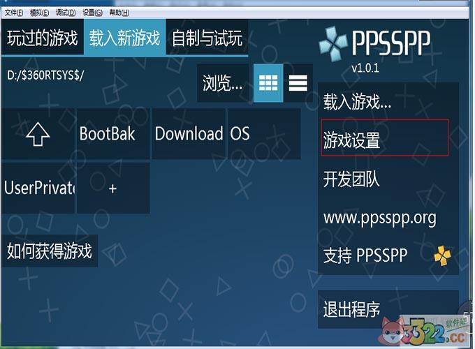Open the BootBak folder
This screenshot has height=349, width=475.
(113, 134)
